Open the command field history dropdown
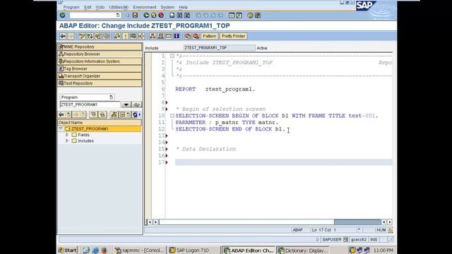452x254 pixels. pyautogui.click(x=118, y=16)
